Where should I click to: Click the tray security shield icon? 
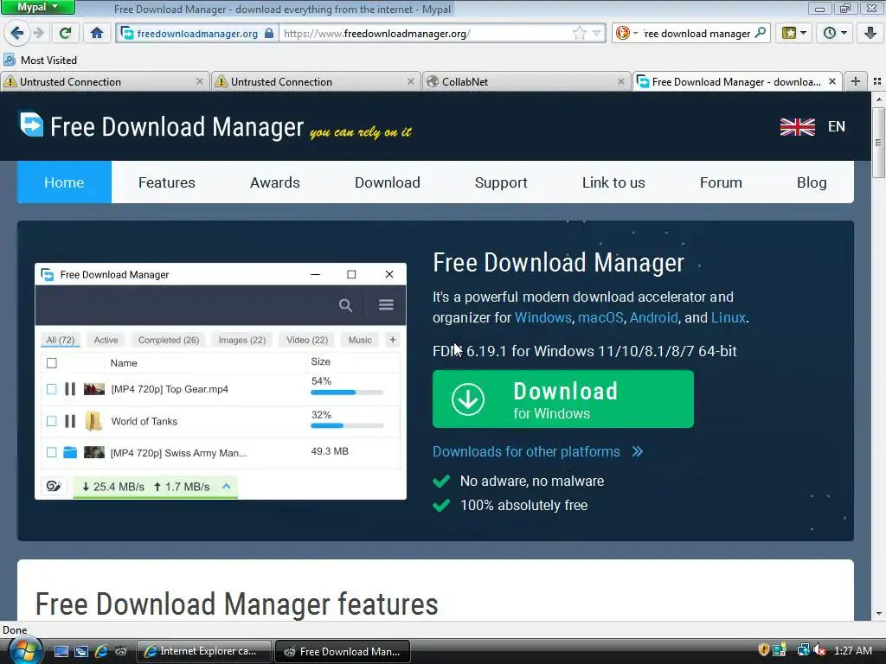point(763,650)
